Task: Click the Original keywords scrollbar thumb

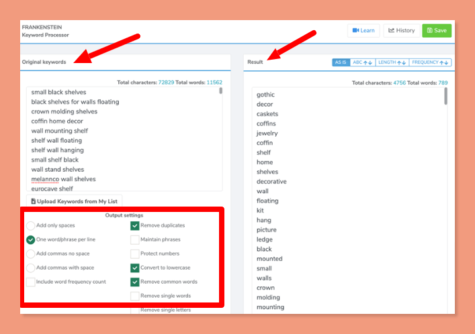Action: (221, 91)
